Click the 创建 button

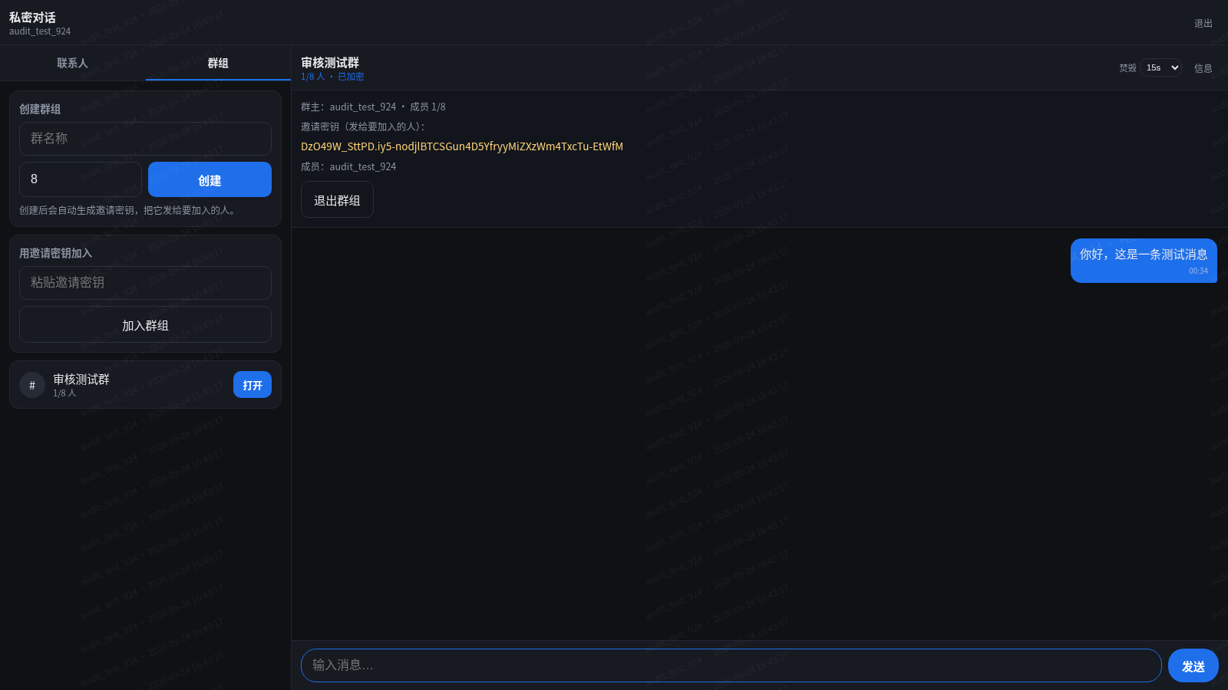[210, 179]
